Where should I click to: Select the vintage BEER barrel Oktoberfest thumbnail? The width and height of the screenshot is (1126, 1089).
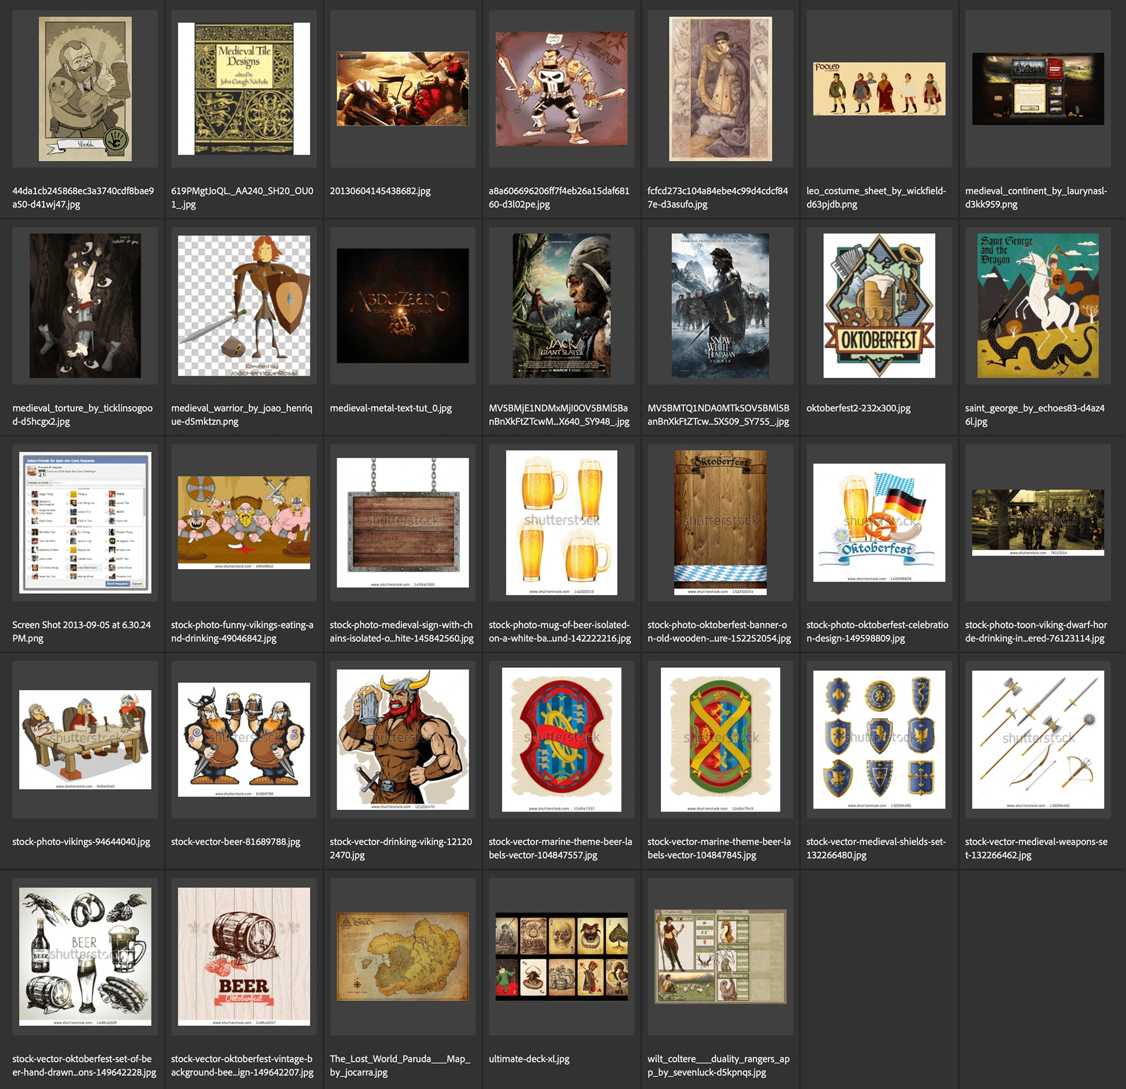click(244, 956)
